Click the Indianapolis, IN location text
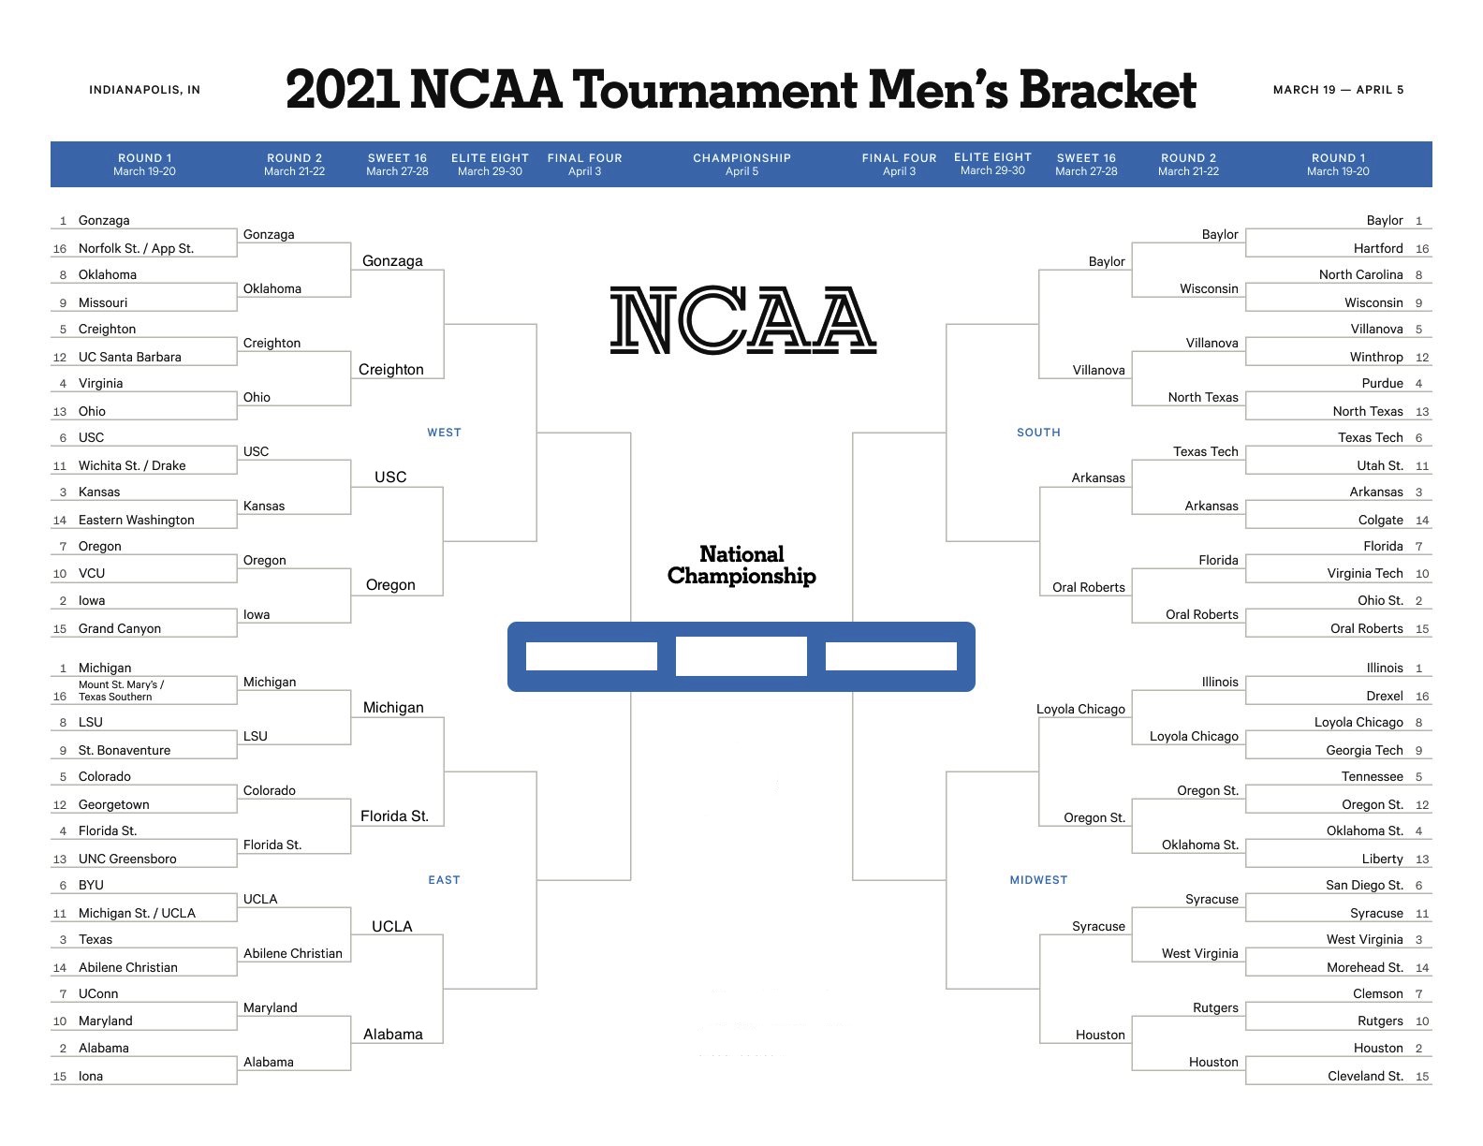This screenshot has width=1483, height=1146. point(144,90)
